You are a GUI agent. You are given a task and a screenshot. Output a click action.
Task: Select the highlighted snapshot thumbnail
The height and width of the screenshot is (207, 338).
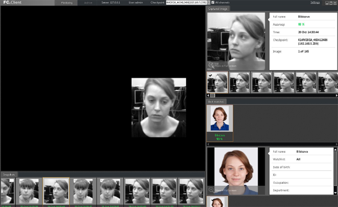coord(56,191)
